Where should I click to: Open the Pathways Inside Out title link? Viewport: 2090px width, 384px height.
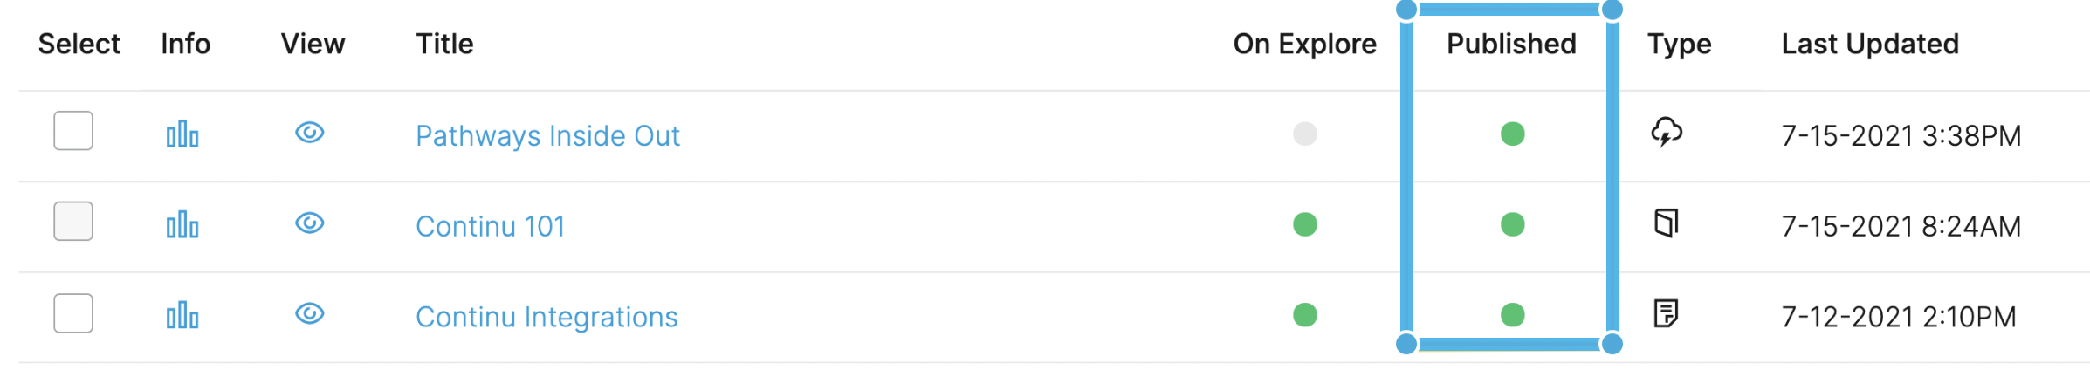point(547,136)
